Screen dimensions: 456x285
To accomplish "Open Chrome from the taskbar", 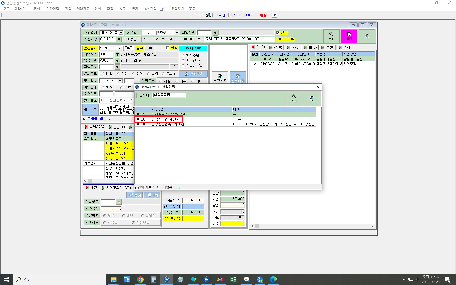I will tap(140, 279).
